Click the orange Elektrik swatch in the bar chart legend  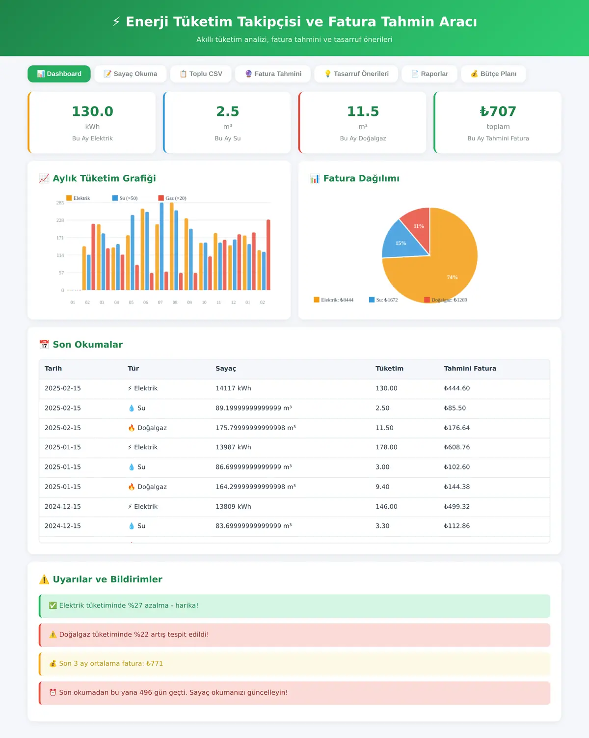point(69,198)
